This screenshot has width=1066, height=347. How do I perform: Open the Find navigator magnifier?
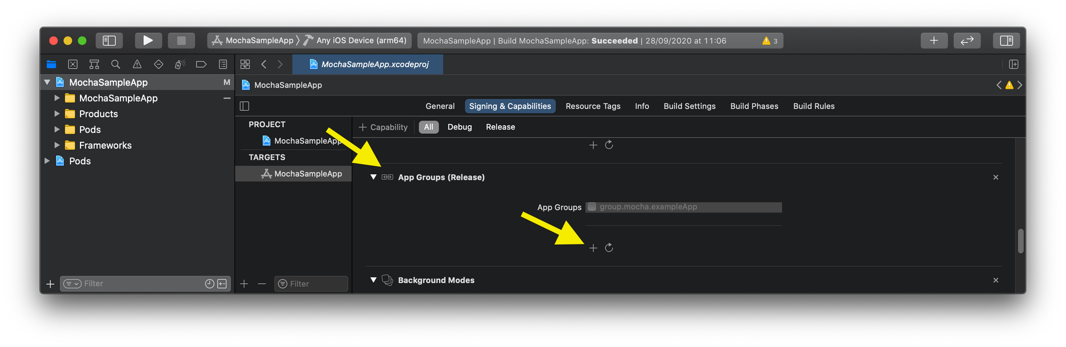coord(116,64)
